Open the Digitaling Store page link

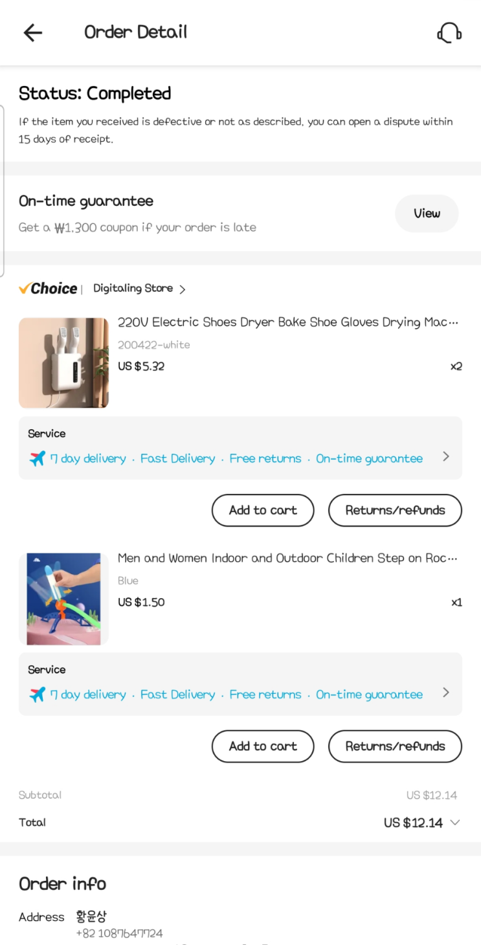point(133,289)
